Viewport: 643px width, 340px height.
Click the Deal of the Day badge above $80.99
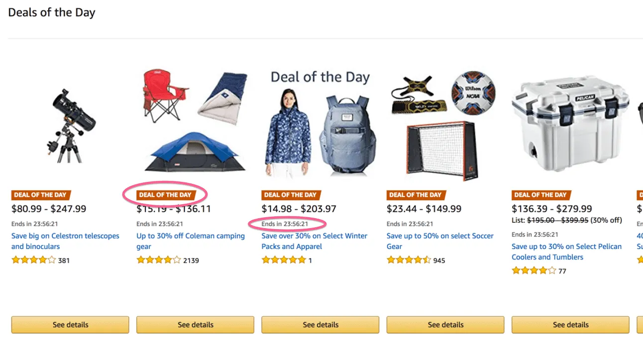click(41, 195)
